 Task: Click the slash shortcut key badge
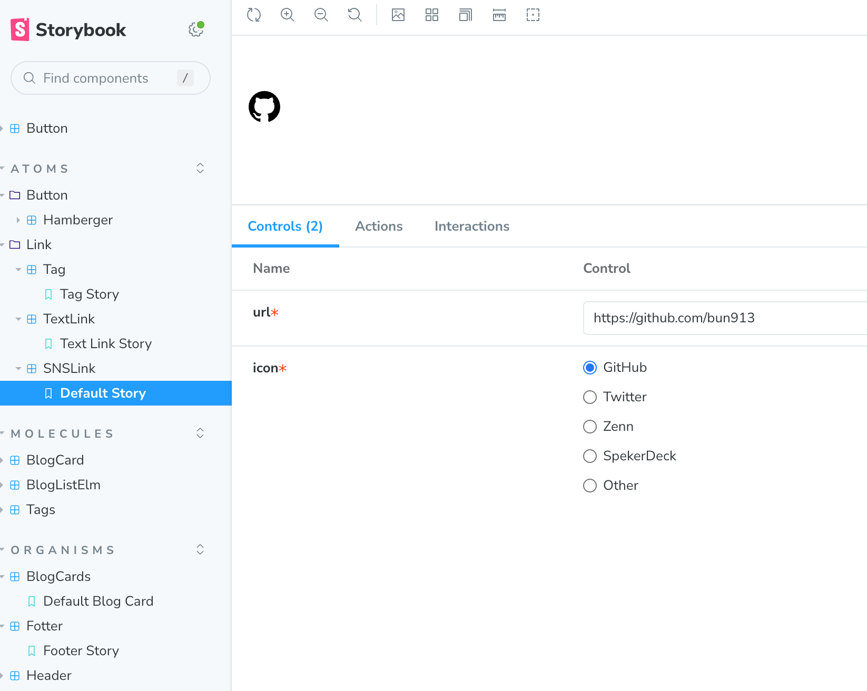tap(185, 78)
